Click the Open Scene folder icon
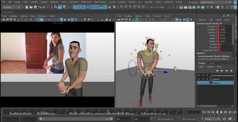This screenshot has height=122, width=238. (x=31, y=7)
